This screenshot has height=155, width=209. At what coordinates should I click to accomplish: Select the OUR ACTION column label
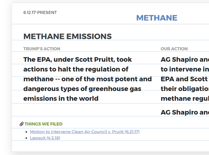(174, 49)
